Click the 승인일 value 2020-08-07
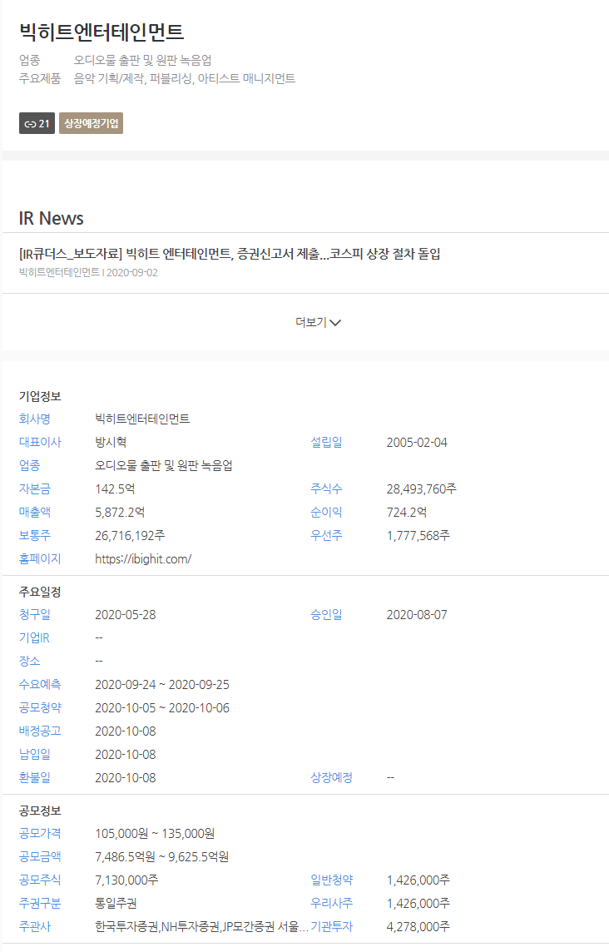This screenshot has height=952, width=609. [417, 614]
